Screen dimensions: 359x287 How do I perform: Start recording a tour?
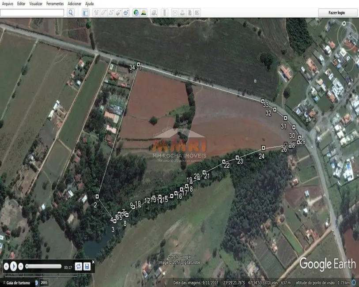coord(125,12)
